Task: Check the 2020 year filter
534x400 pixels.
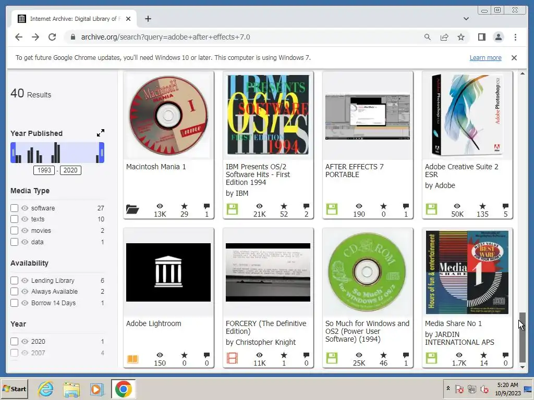Action: click(14, 342)
